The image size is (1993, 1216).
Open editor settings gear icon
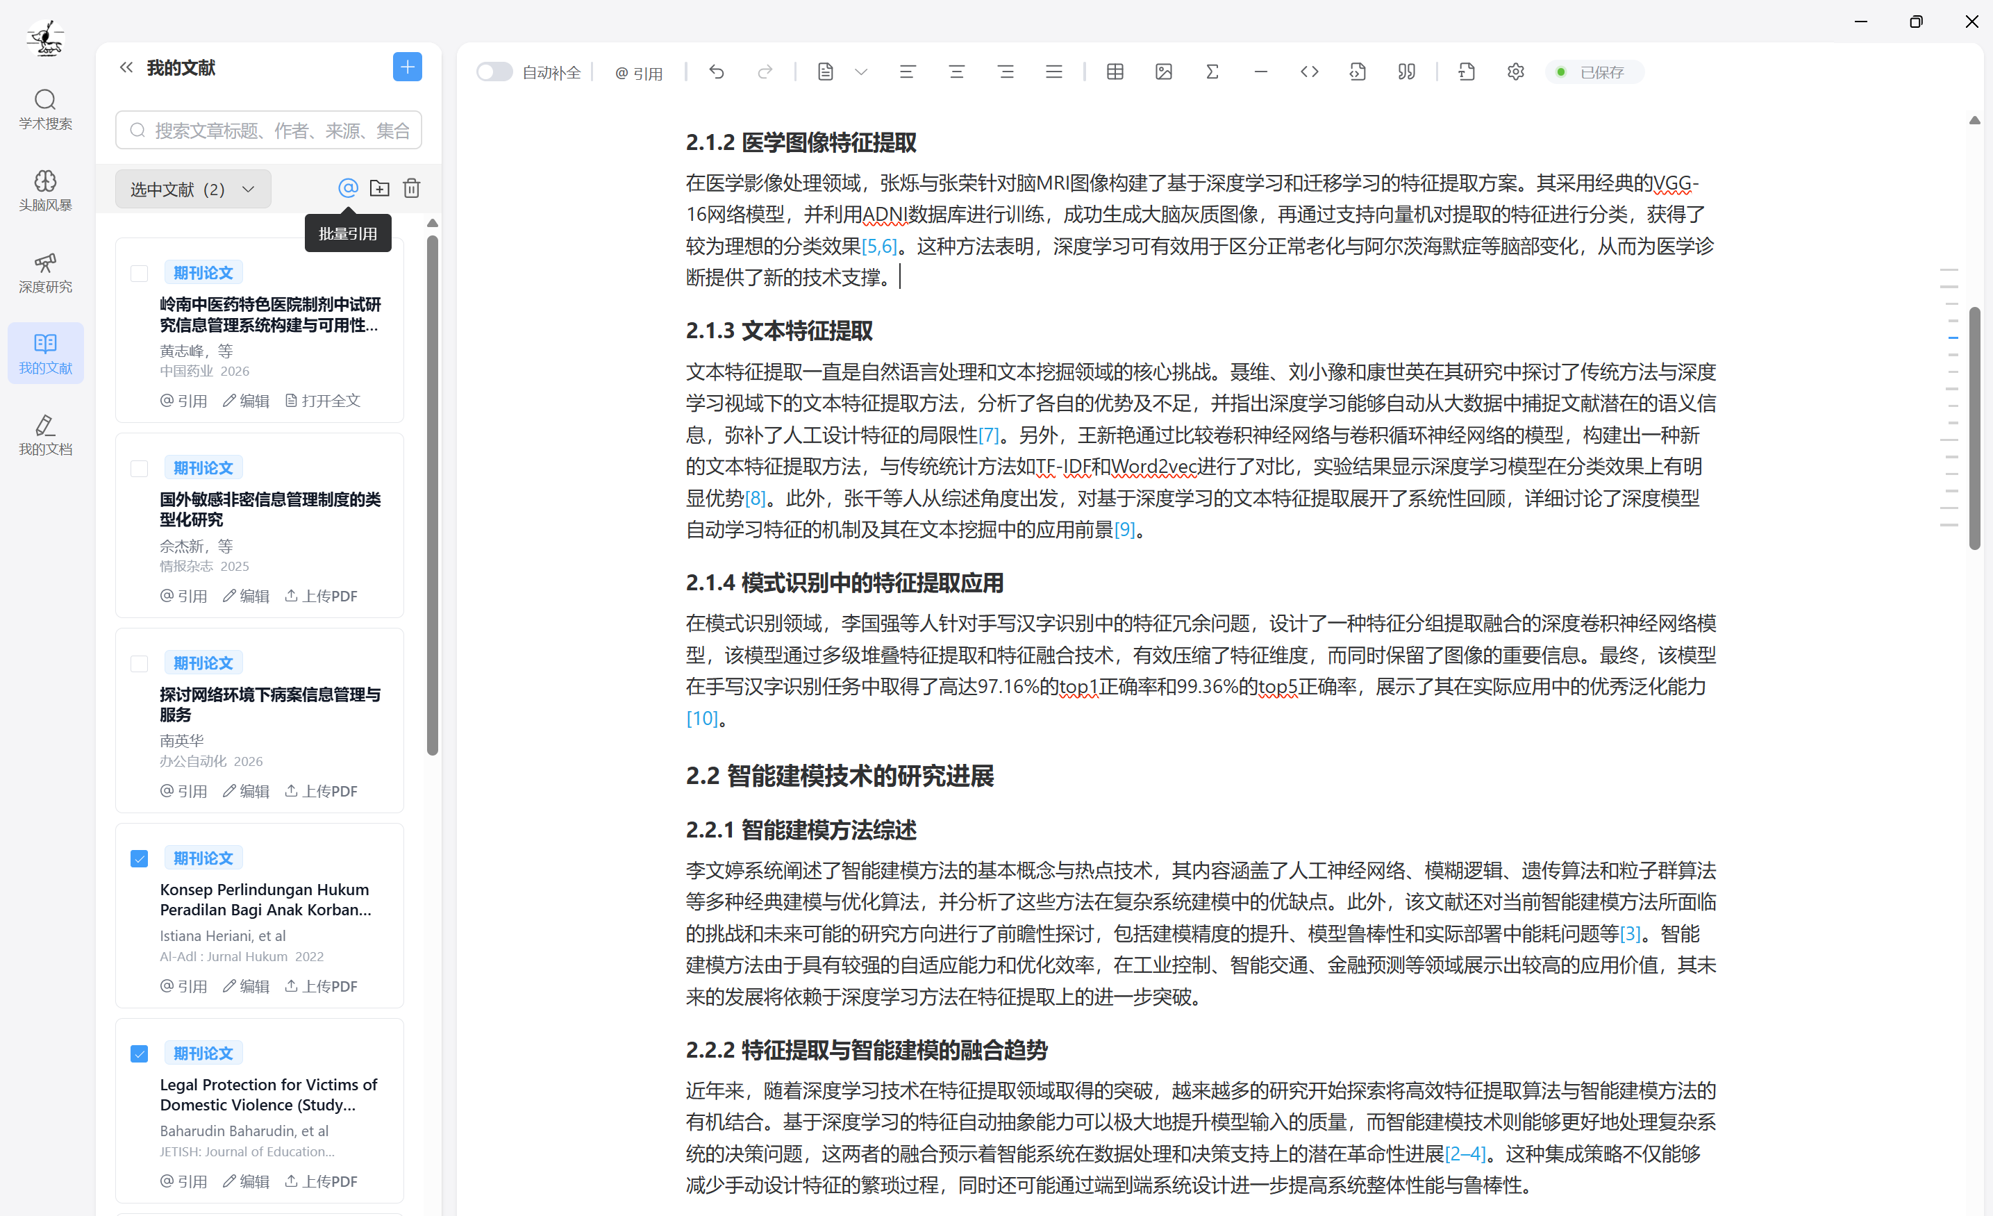(1515, 72)
